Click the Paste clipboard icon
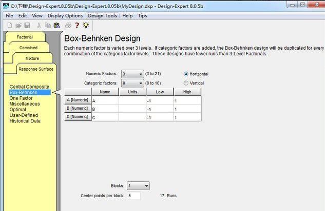 56,26
